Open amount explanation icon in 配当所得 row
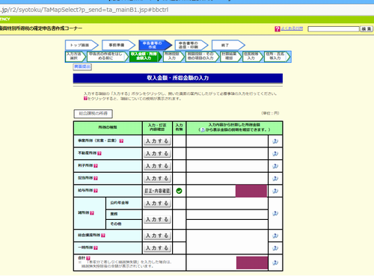 pos(275,179)
